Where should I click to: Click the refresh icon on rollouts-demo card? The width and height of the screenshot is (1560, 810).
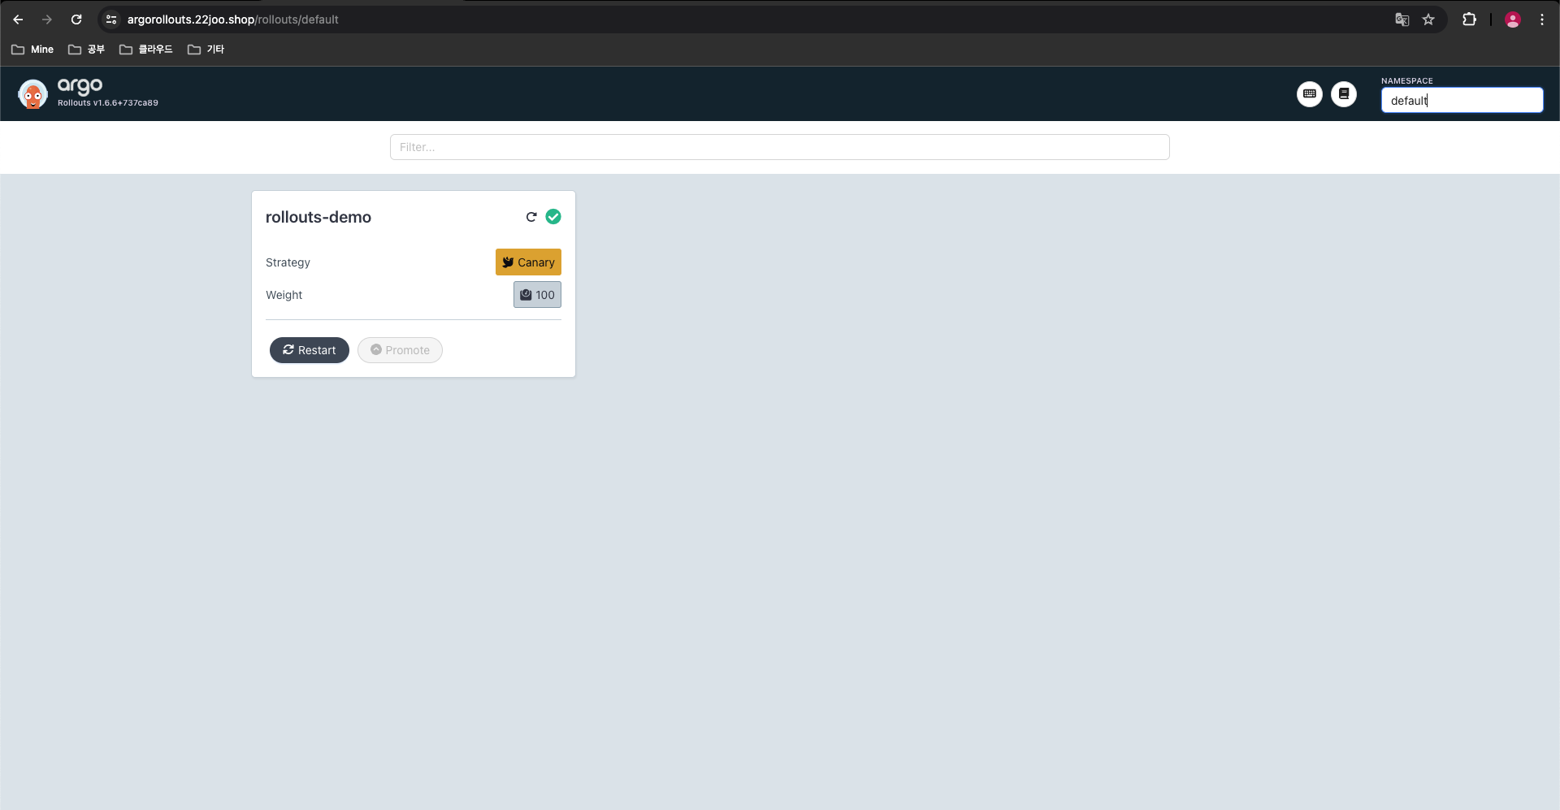(x=531, y=217)
